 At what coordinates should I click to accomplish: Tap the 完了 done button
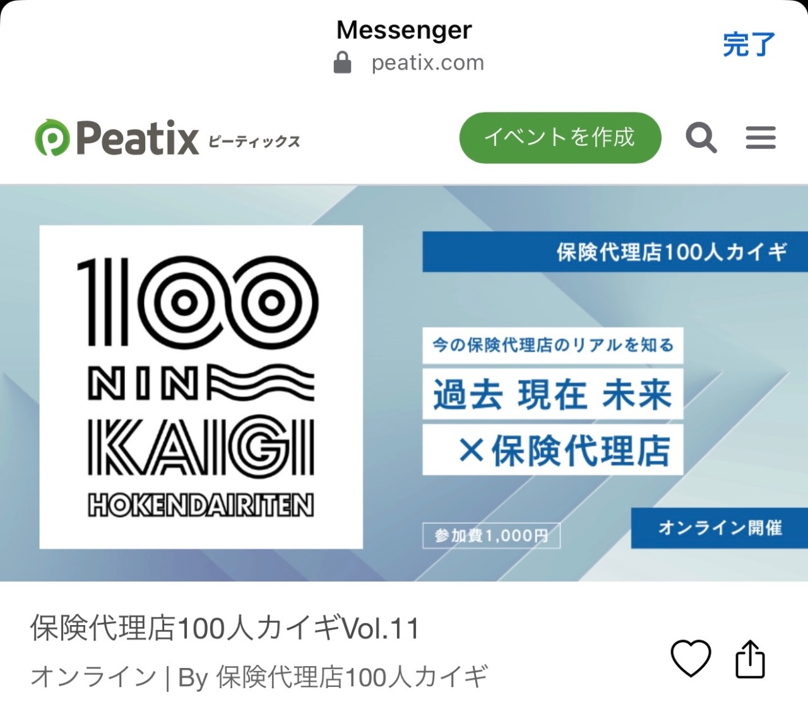749,45
